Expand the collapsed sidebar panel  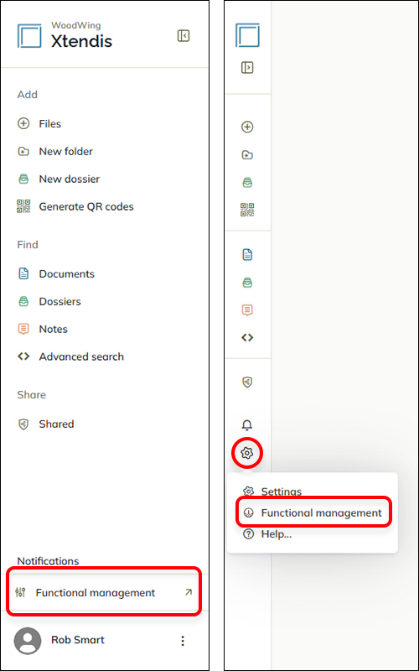247,67
